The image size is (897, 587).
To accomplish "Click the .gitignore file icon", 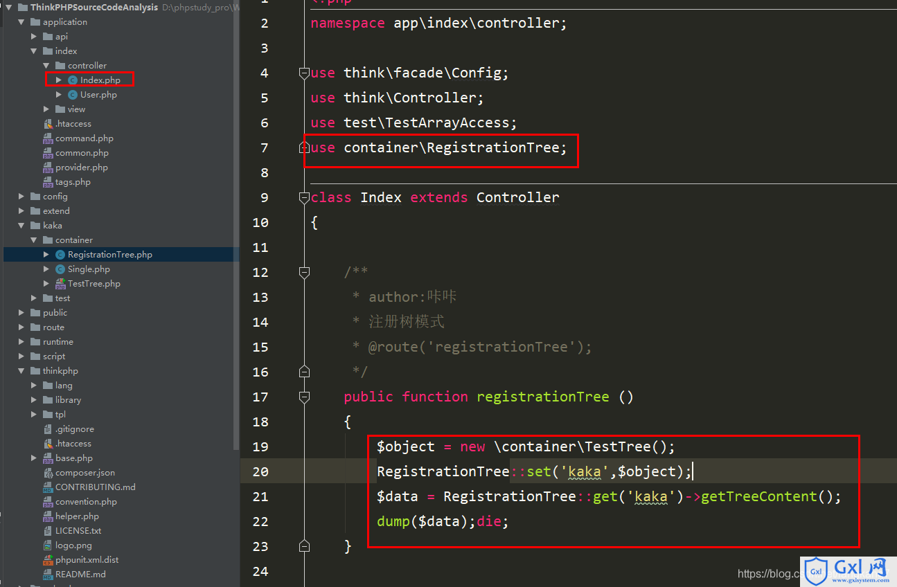I will (x=48, y=429).
